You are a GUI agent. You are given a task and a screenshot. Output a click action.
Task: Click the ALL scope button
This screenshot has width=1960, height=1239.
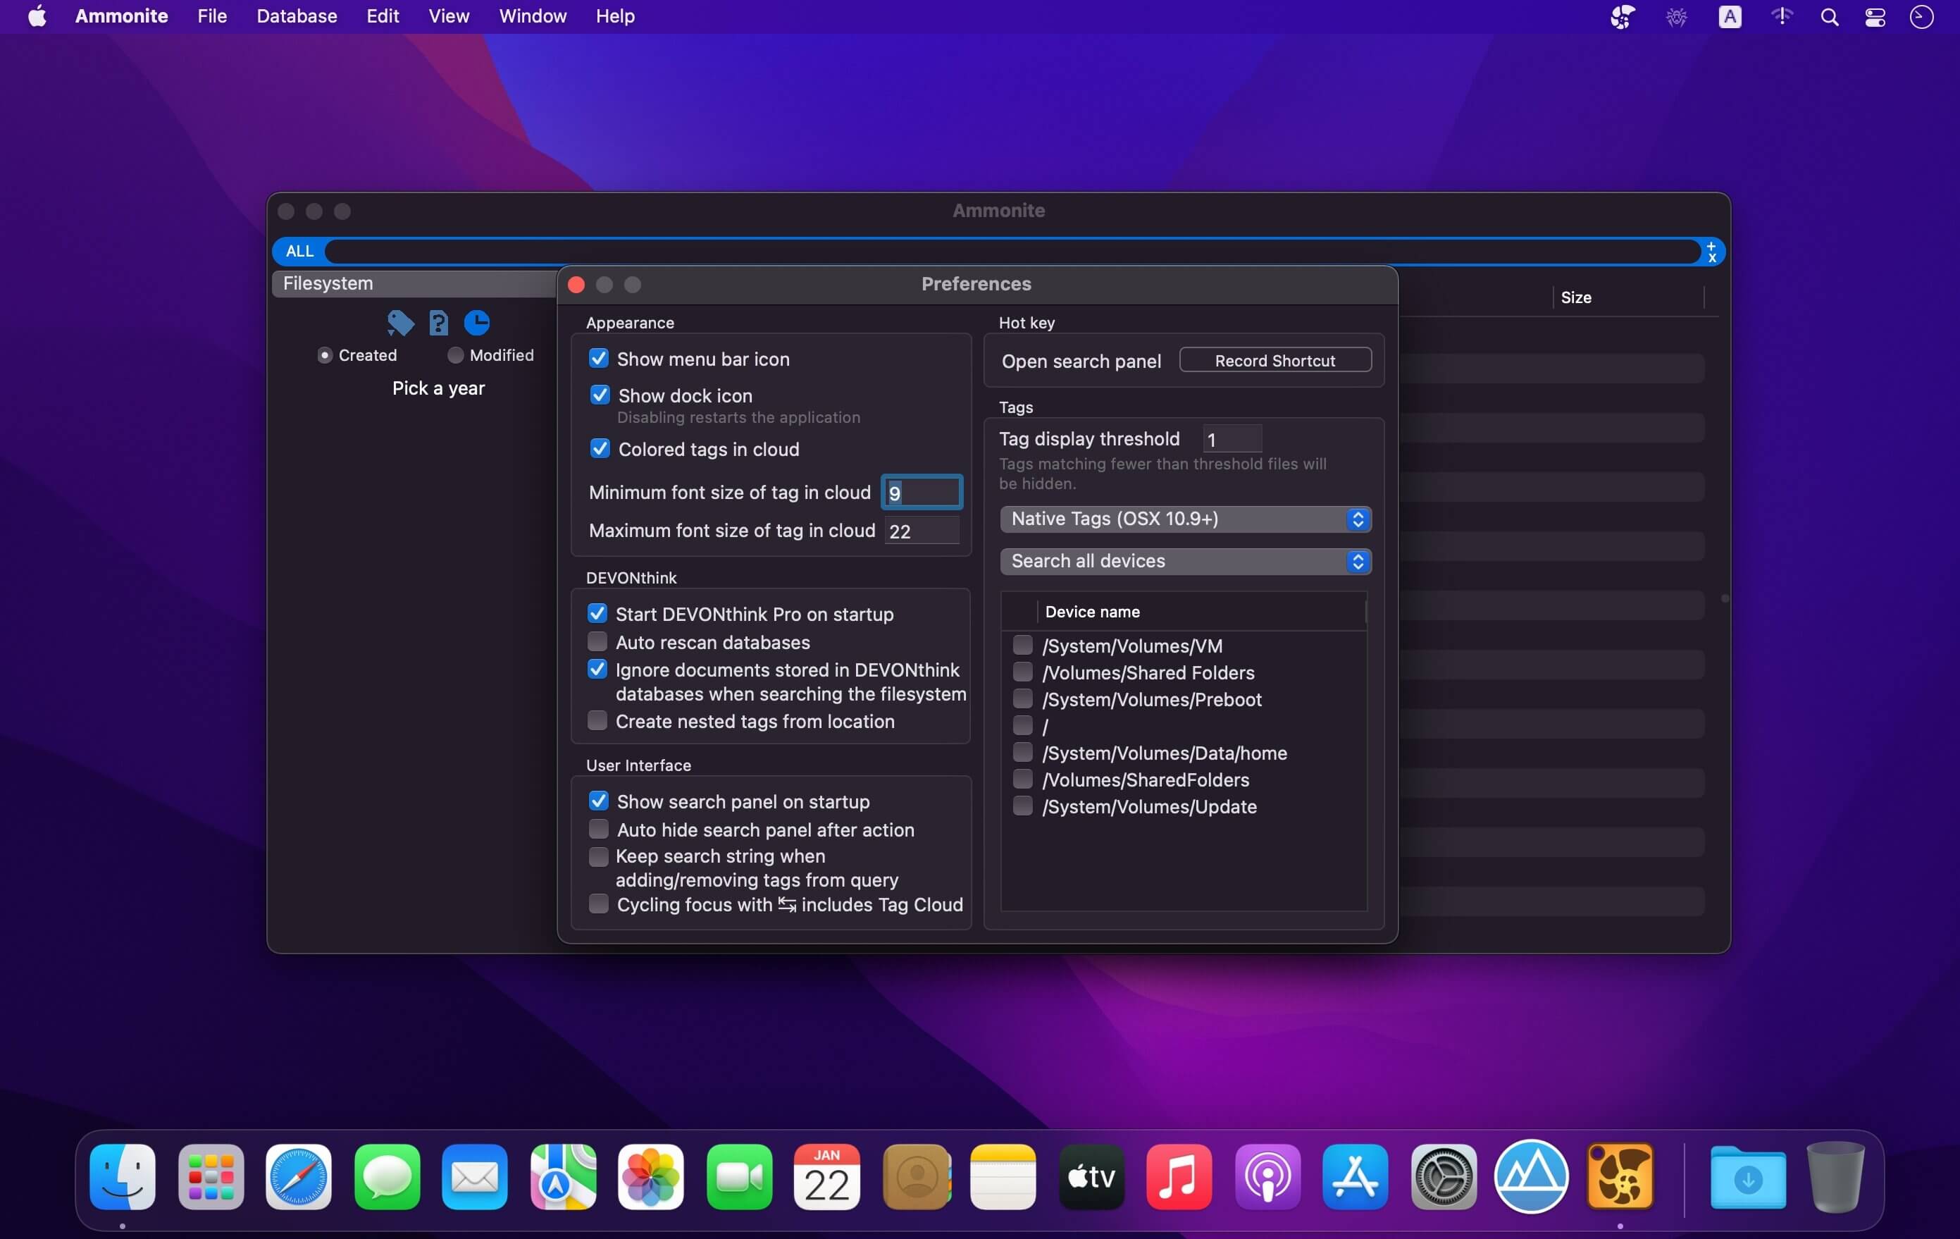click(x=299, y=251)
